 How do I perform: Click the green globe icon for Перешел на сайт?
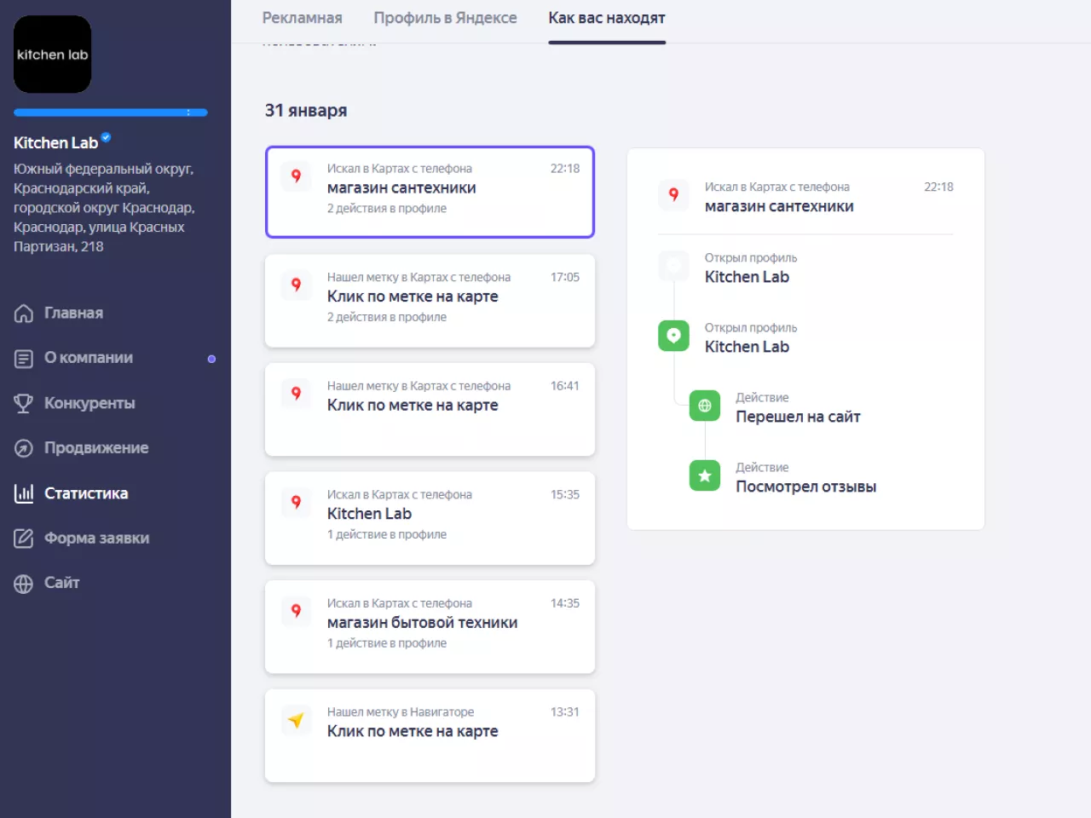pyautogui.click(x=705, y=406)
